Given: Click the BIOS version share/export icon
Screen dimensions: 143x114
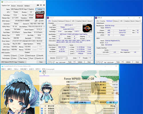Looking at the screenshot, I should point(36,21).
